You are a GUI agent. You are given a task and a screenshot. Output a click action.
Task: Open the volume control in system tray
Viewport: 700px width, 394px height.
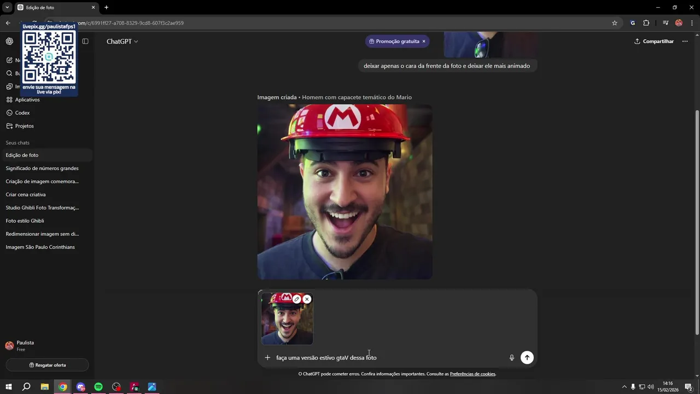coord(652,387)
